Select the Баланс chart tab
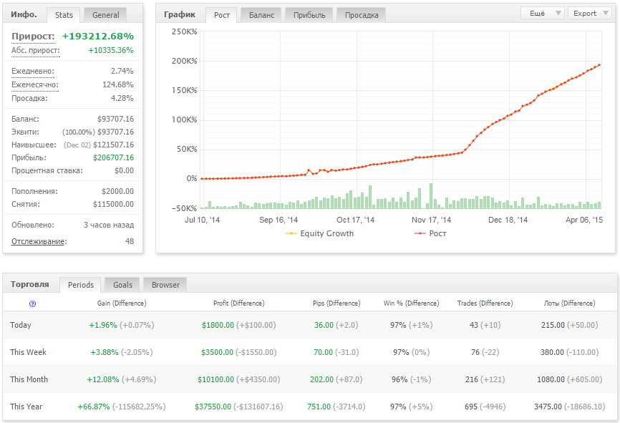Viewport: 620px width, 423px height. coord(261,15)
